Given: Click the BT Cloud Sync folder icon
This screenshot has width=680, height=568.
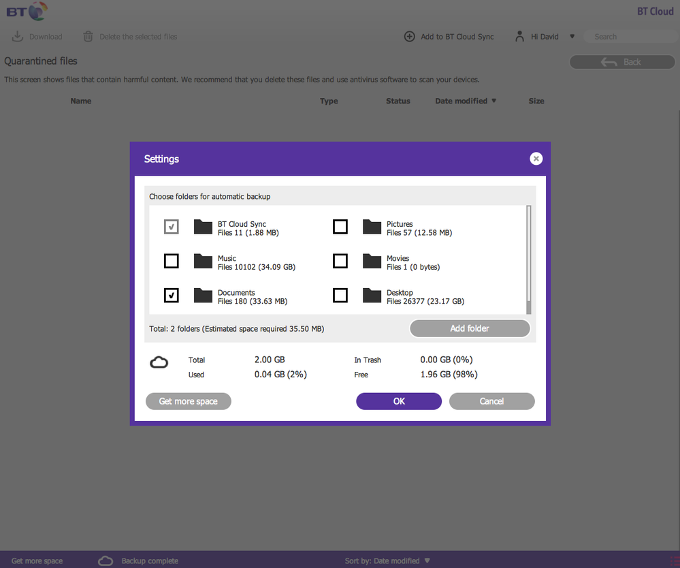Looking at the screenshot, I should (x=203, y=227).
